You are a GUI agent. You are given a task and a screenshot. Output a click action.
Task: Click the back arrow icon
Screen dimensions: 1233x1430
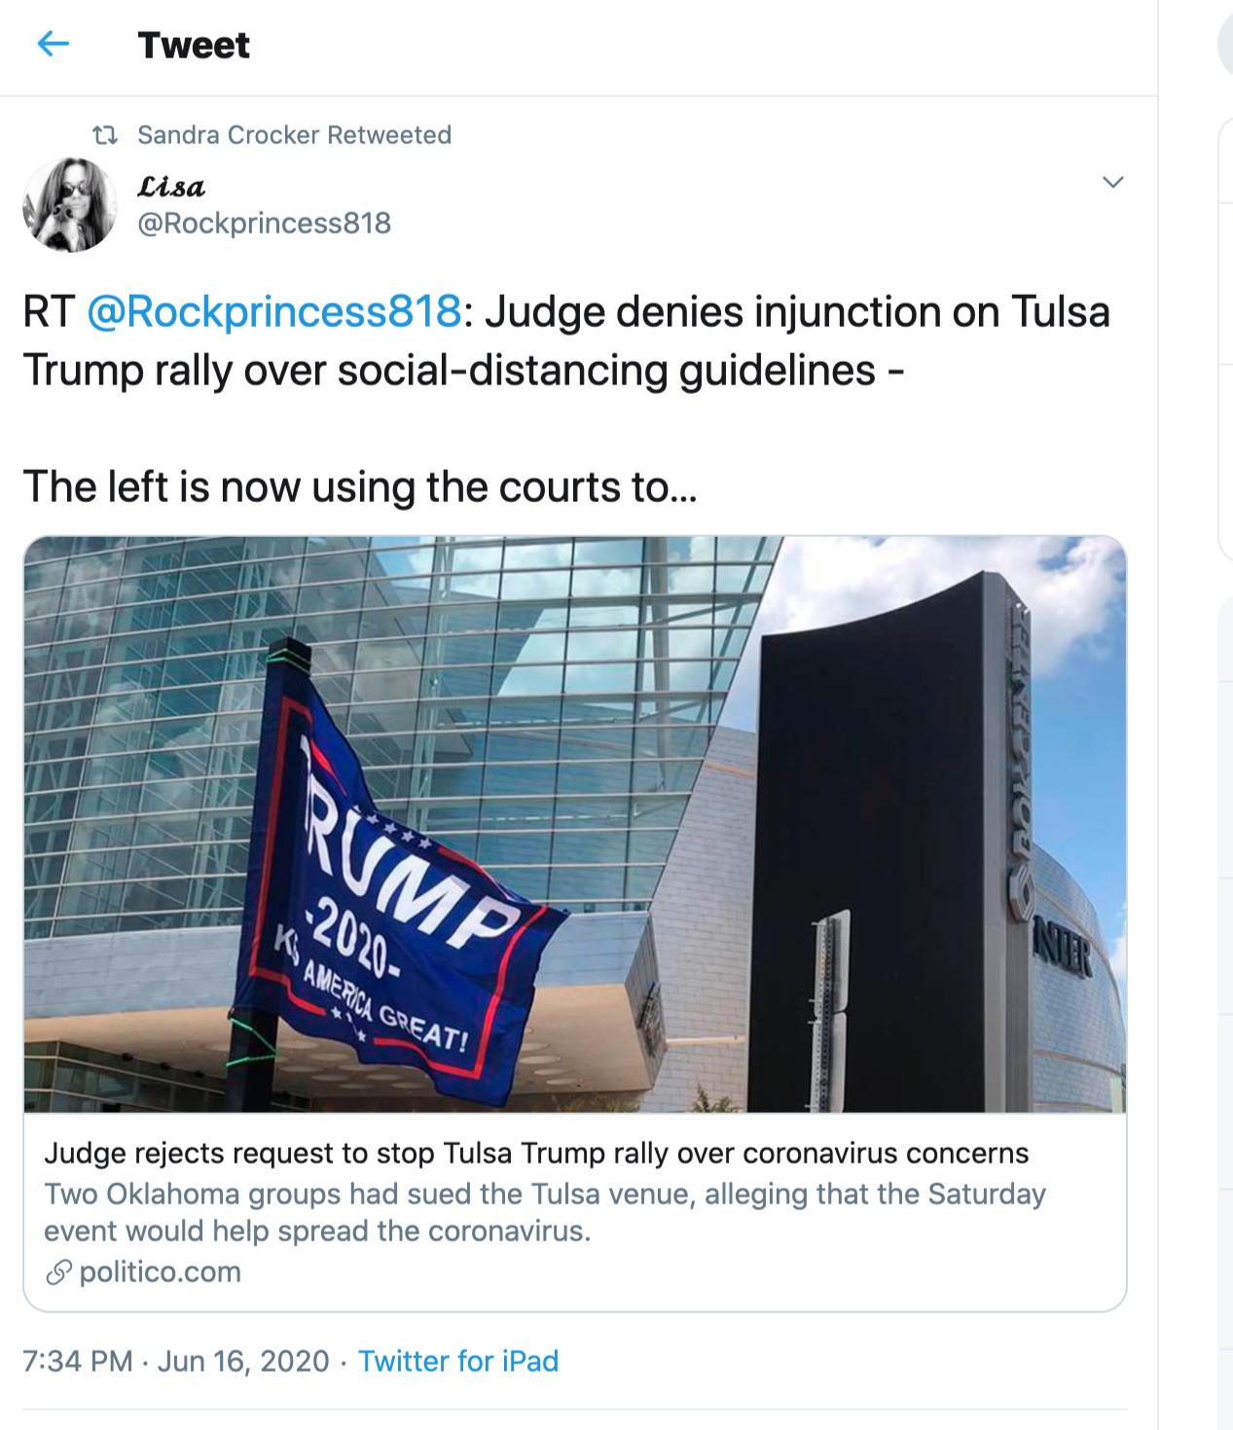[x=54, y=44]
